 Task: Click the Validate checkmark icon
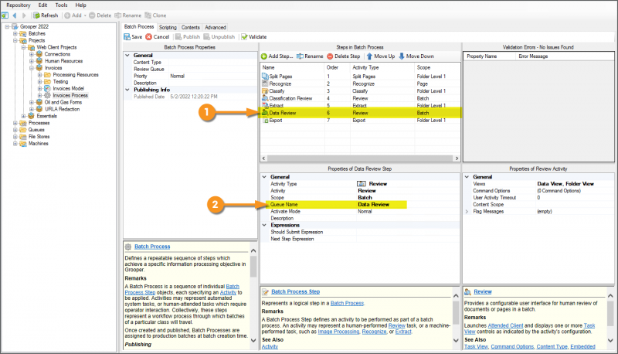[244, 36]
